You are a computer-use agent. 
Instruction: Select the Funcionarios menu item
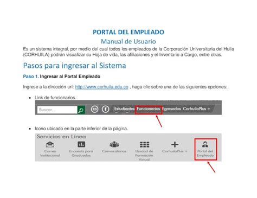(149, 109)
